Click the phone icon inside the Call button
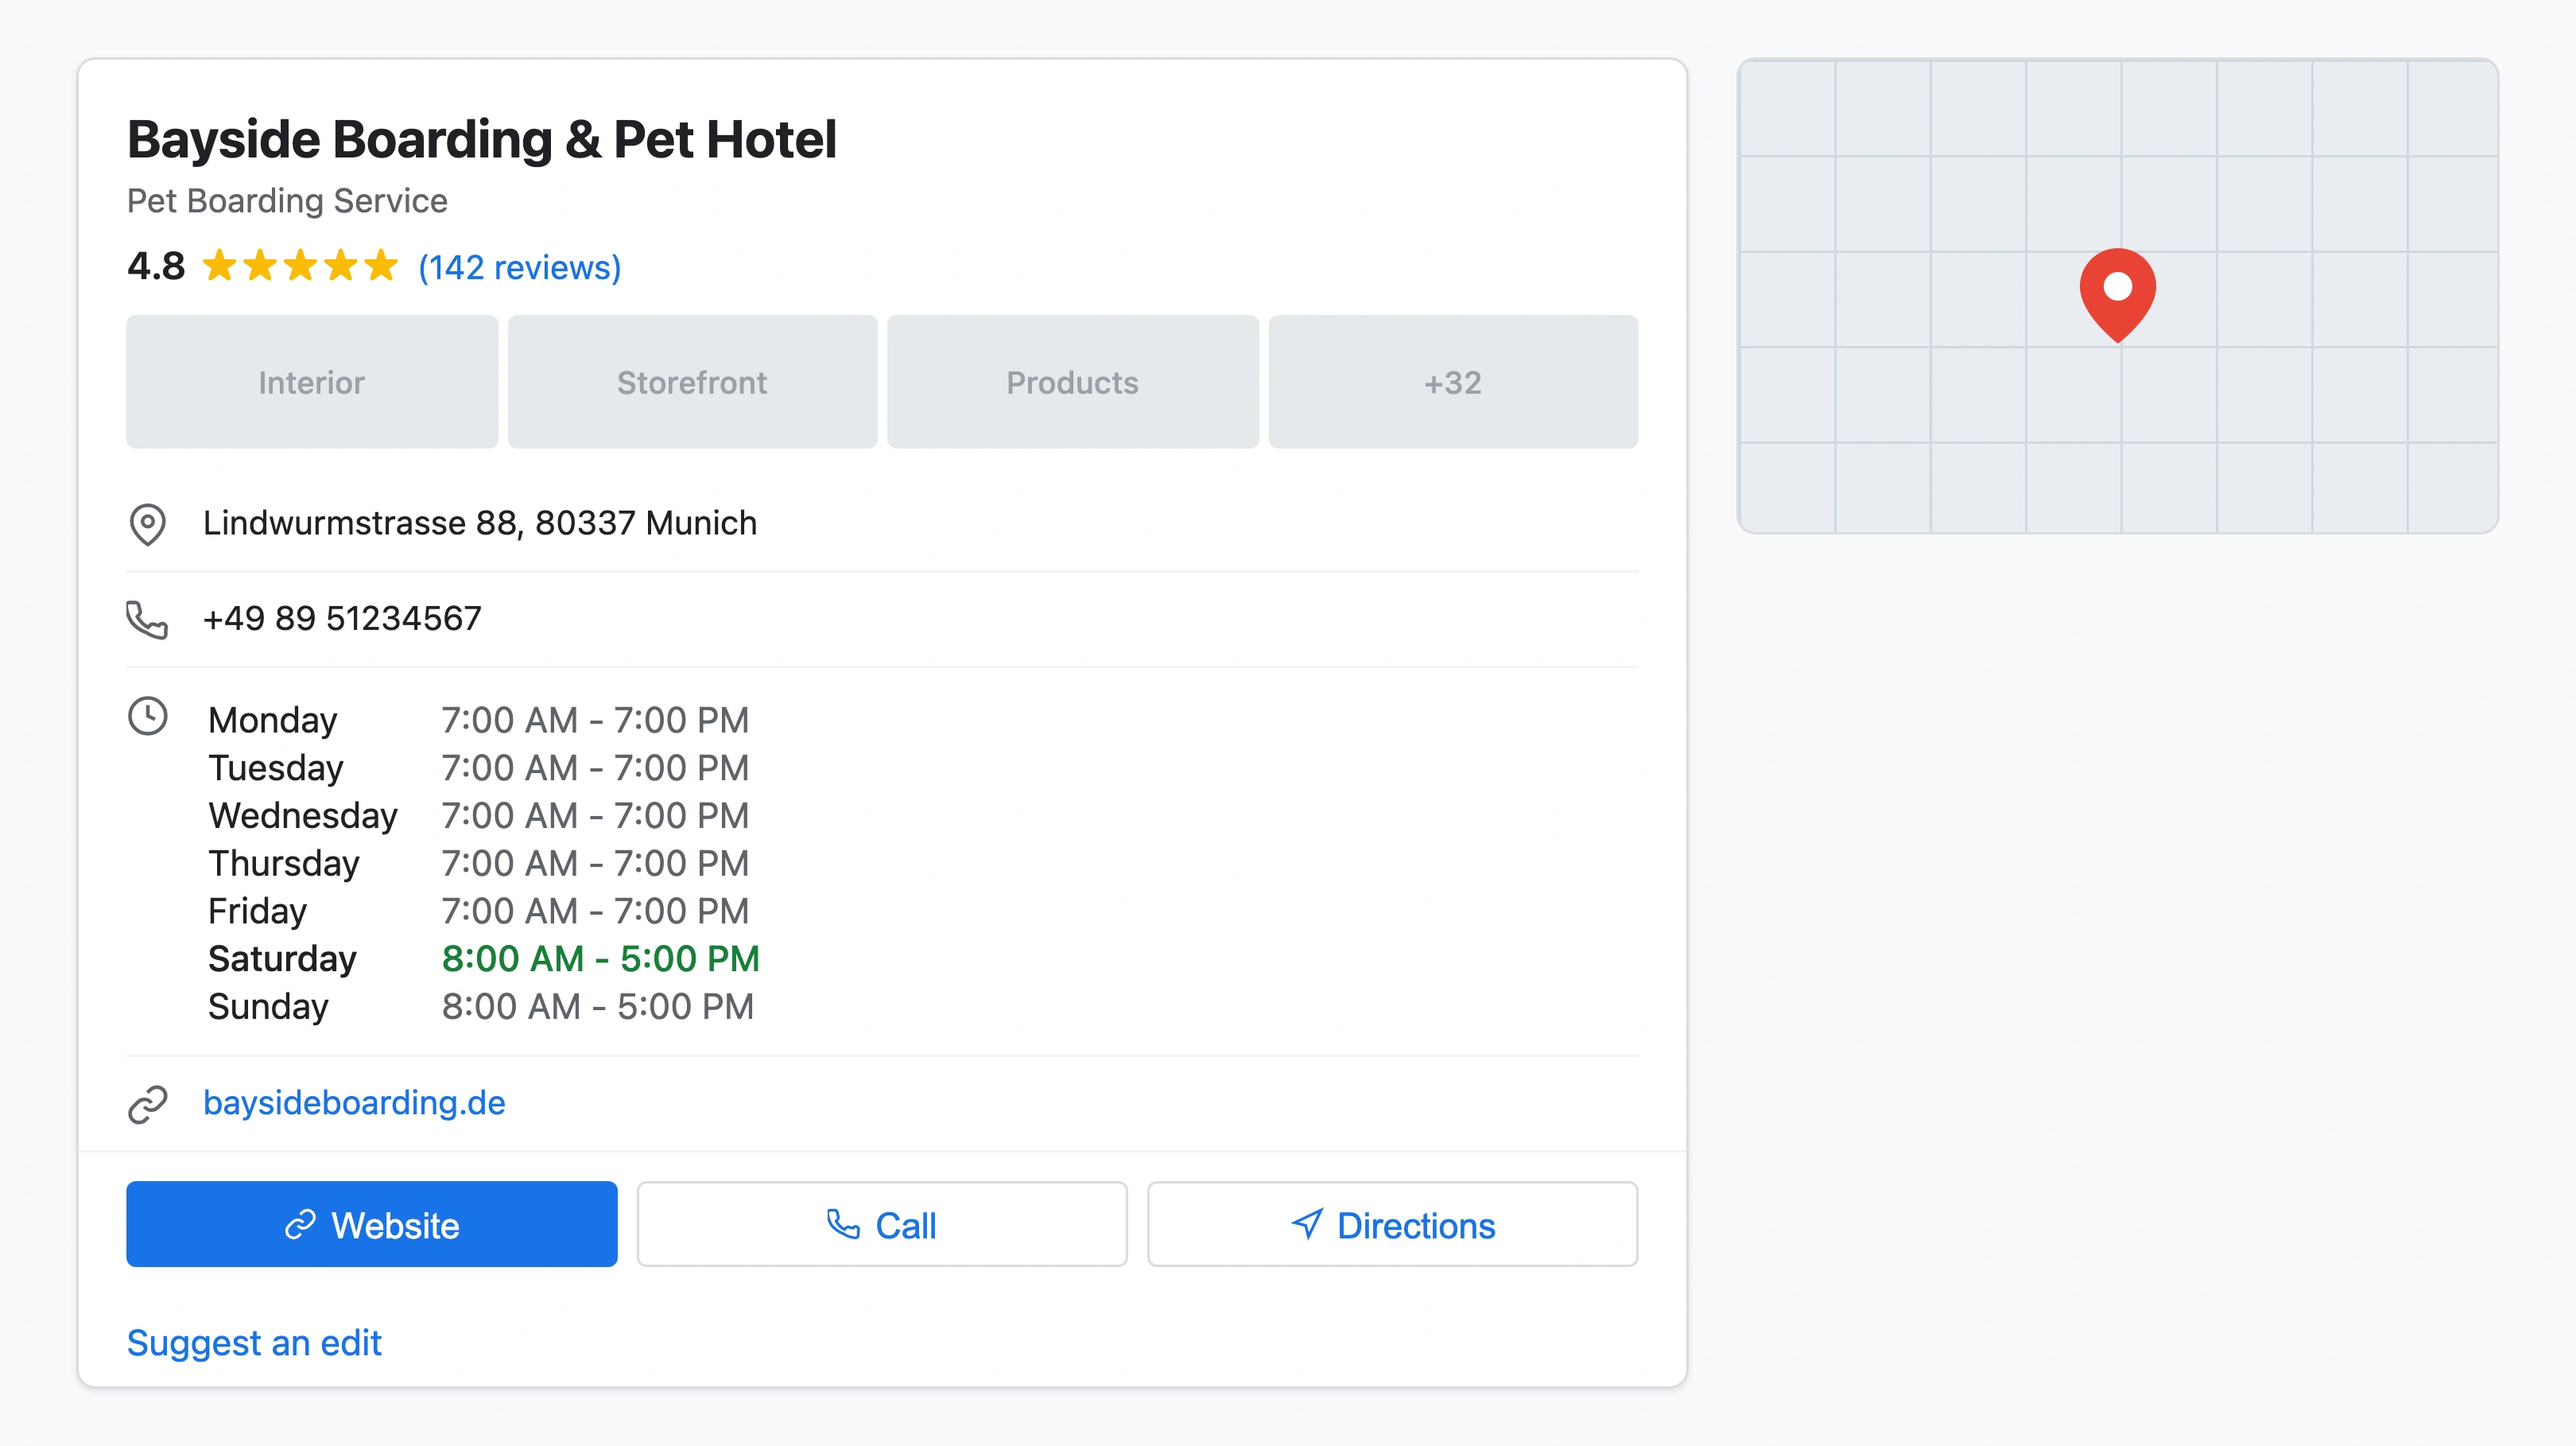The width and height of the screenshot is (2576, 1446). pos(844,1225)
